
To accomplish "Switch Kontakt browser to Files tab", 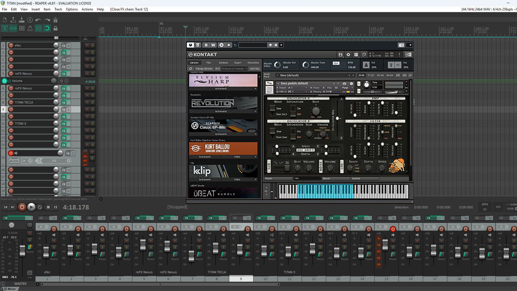I will (x=209, y=63).
